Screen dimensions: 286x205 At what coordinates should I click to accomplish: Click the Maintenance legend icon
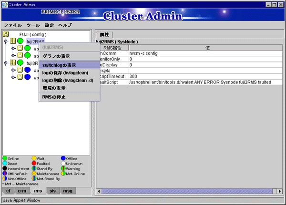coord(34,174)
